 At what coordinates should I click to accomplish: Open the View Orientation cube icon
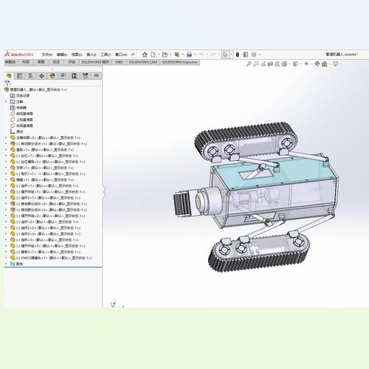[285, 64]
